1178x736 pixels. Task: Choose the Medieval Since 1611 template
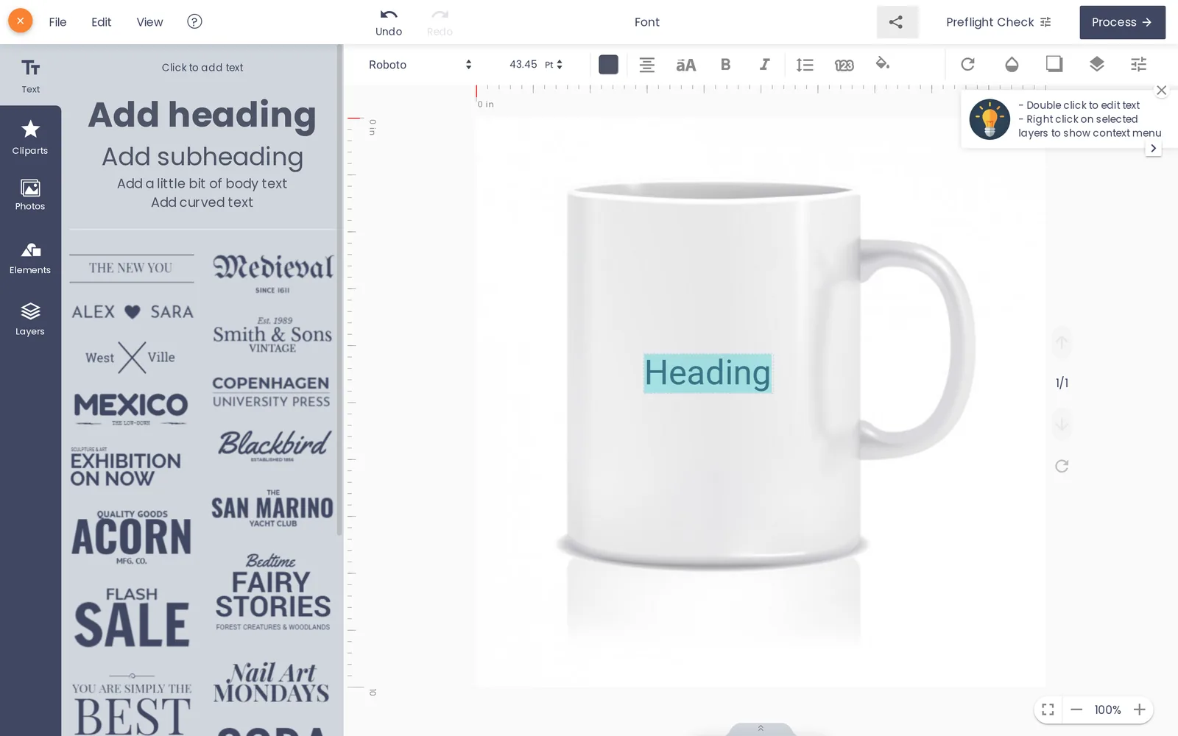pos(272,274)
